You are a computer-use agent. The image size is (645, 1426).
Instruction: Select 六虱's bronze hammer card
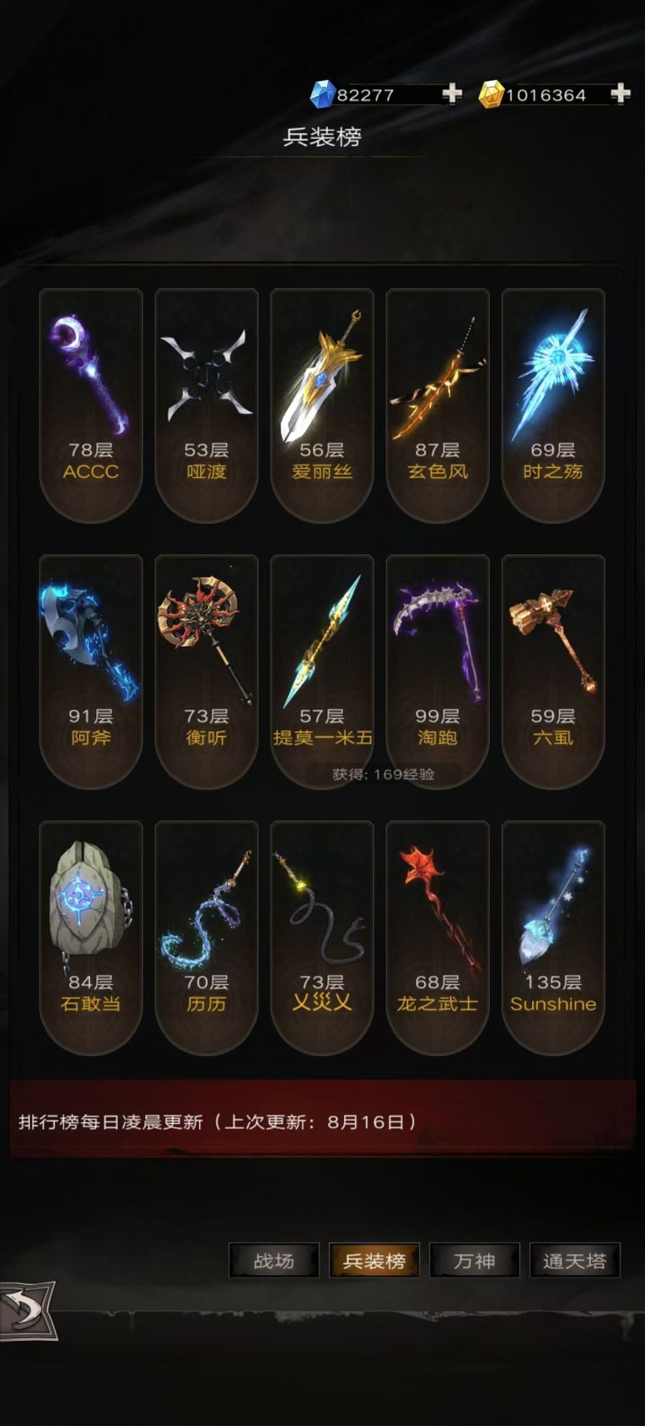pyautogui.click(x=553, y=672)
